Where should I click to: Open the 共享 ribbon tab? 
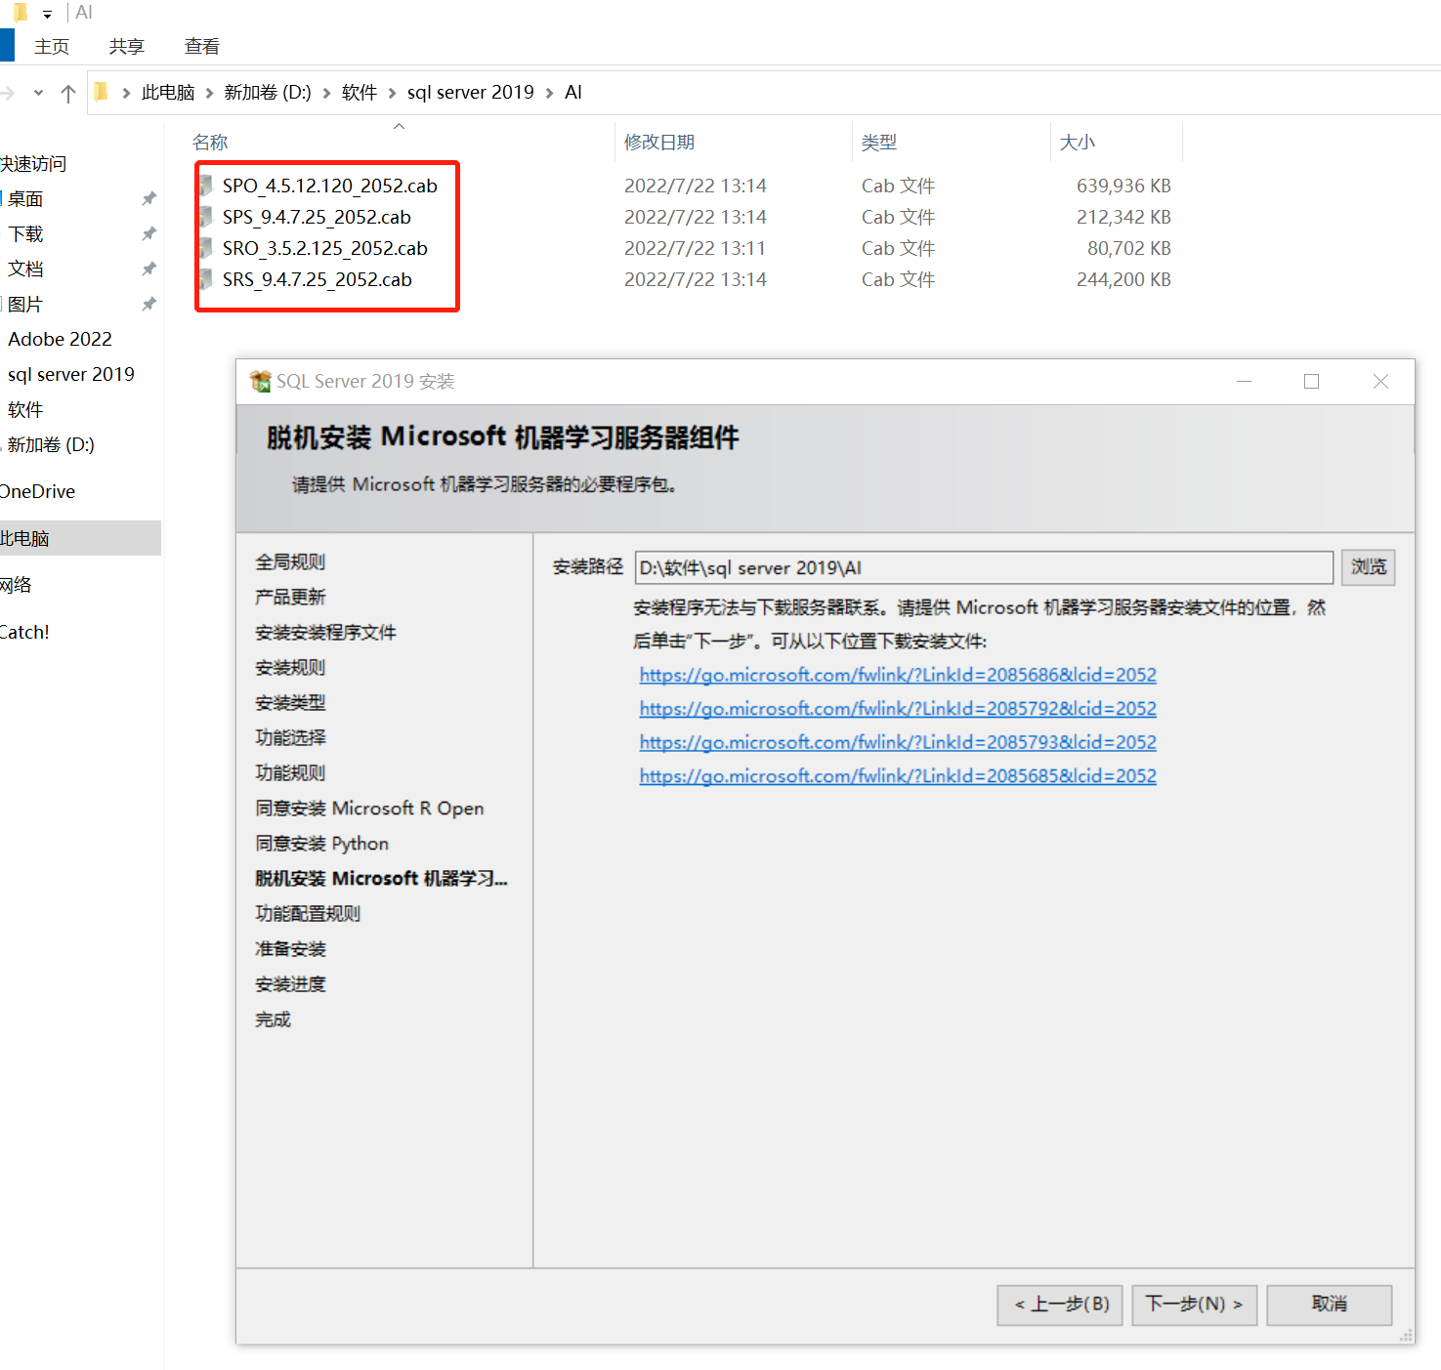(x=127, y=46)
